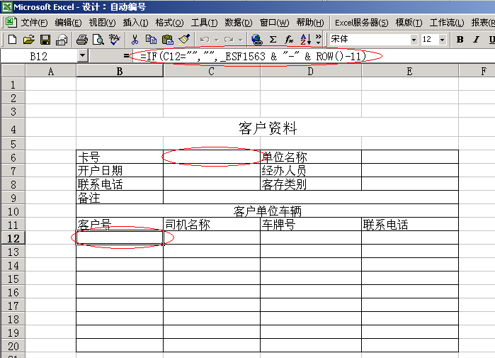Image resolution: width=495 pixels, height=358 pixels.
Task: Select row 12 header
Action: pyautogui.click(x=13, y=238)
